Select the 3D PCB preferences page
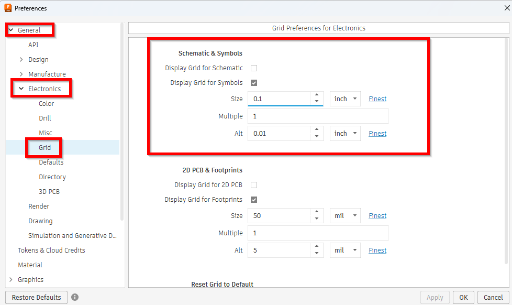The height and width of the screenshot is (305, 512). pos(49,191)
